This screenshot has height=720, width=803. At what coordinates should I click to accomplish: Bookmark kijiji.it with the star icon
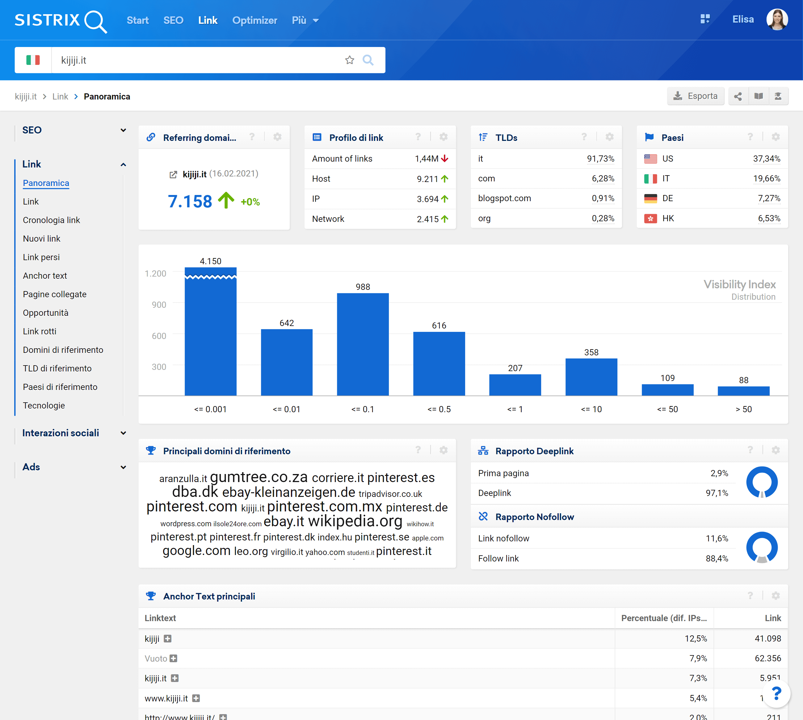(350, 60)
